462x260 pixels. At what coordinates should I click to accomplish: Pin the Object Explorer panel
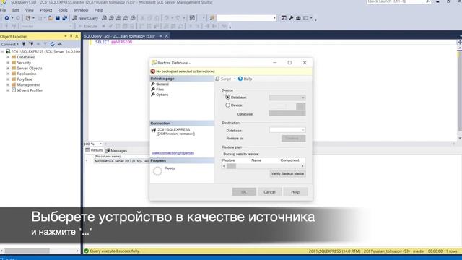click(x=71, y=36)
